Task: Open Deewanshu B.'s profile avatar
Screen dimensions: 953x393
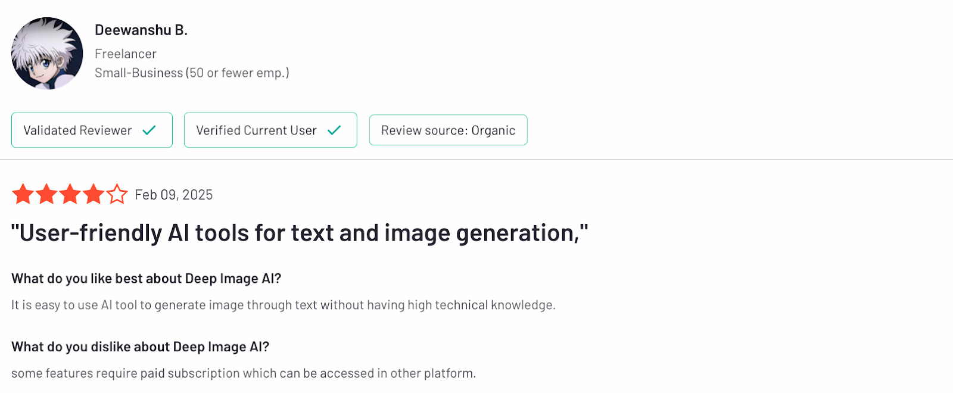Action: coord(47,54)
